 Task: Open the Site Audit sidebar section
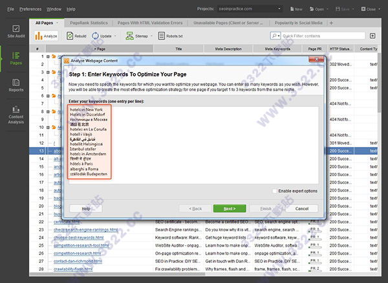pyautogui.click(x=15, y=32)
